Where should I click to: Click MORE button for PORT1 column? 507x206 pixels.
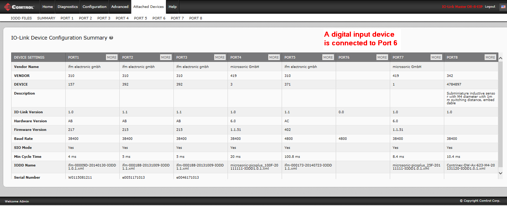point(112,57)
